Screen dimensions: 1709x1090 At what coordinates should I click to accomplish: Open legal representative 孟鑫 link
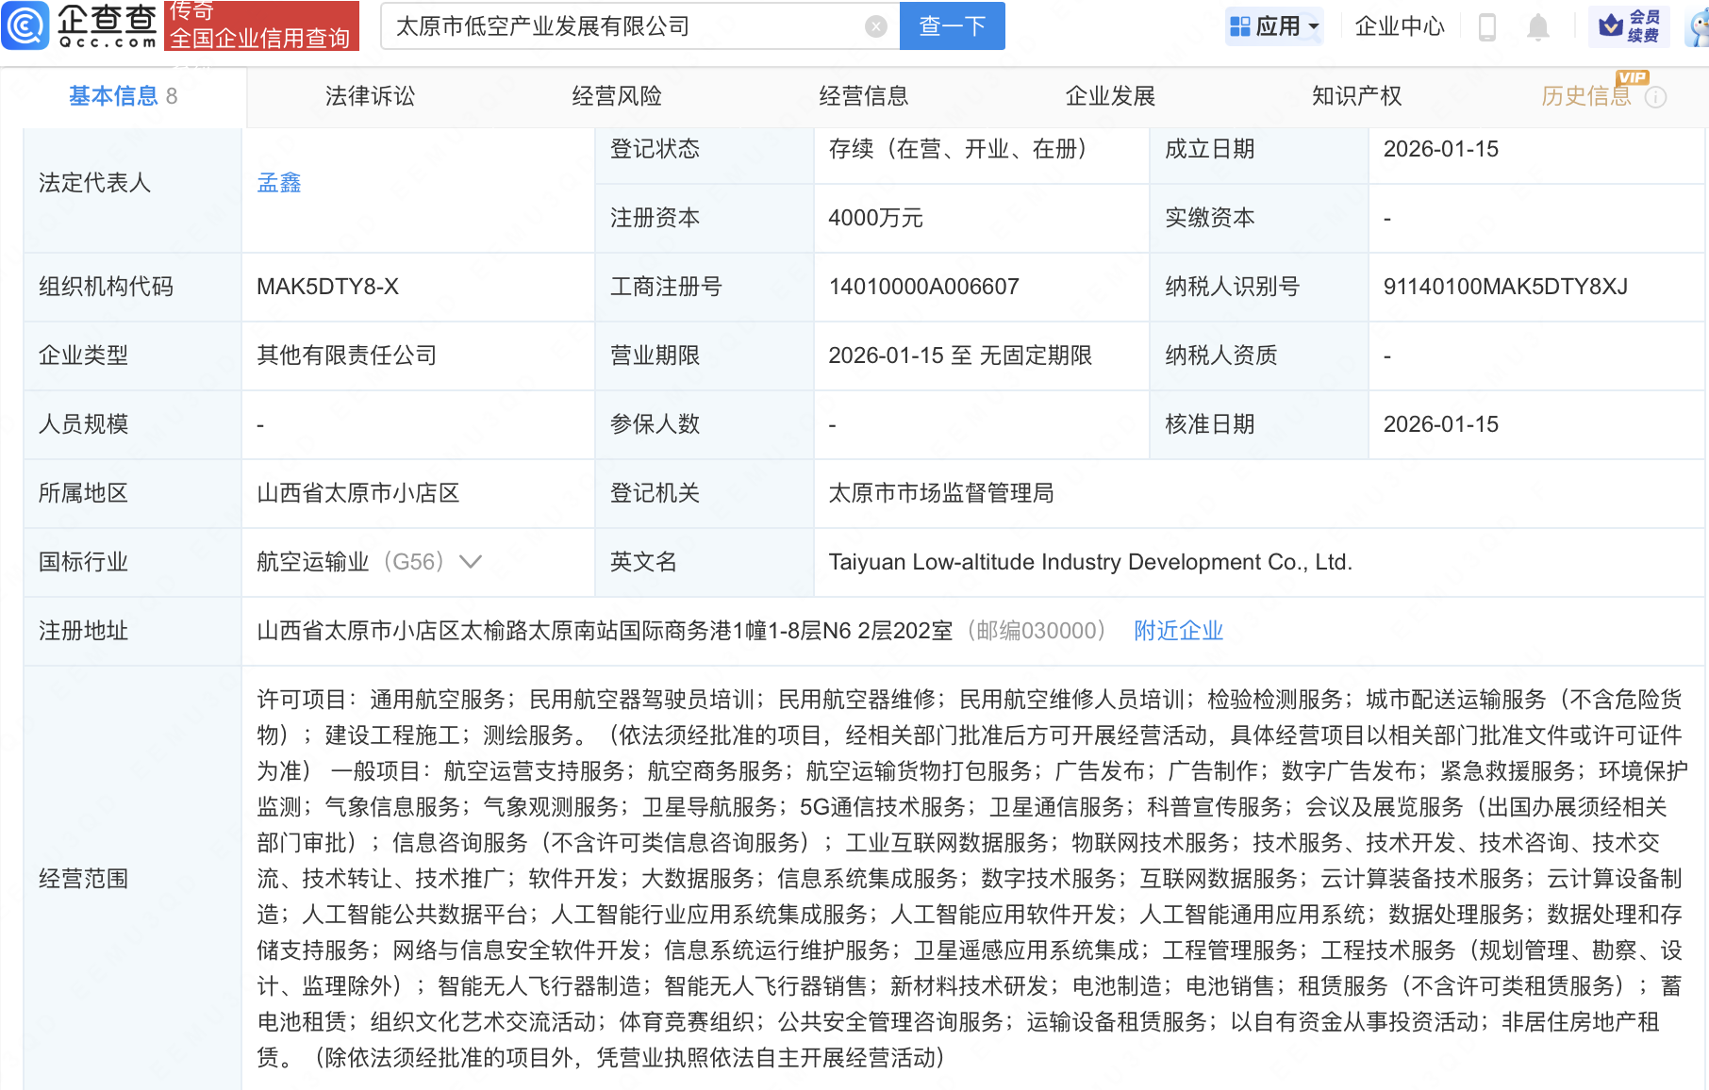tap(279, 183)
